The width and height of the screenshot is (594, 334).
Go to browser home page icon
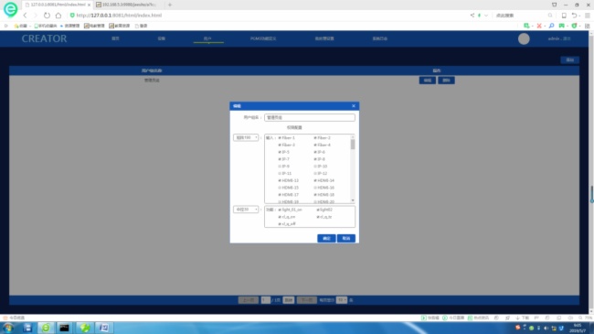pyautogui.click(x=58, y=16)
